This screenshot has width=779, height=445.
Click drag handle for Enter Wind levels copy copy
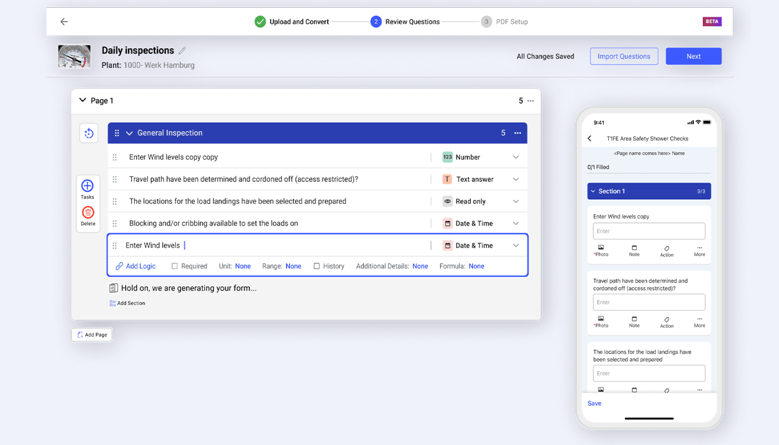tap(115, 157)
